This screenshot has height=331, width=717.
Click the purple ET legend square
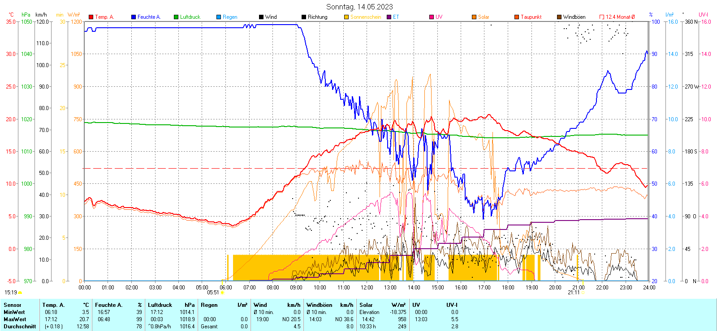point(389,17)
